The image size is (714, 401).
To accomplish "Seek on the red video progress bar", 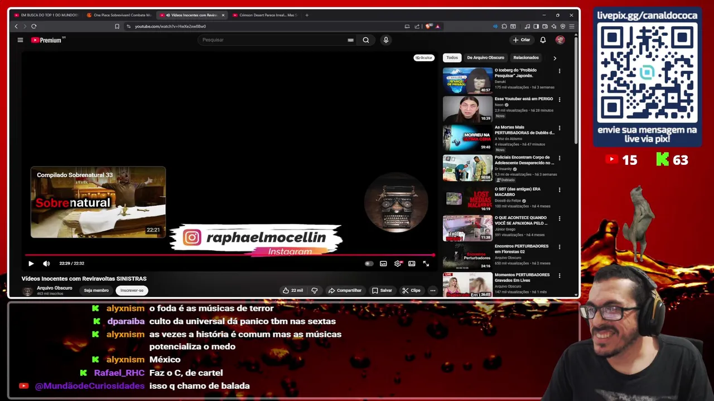I will point(229,255).
